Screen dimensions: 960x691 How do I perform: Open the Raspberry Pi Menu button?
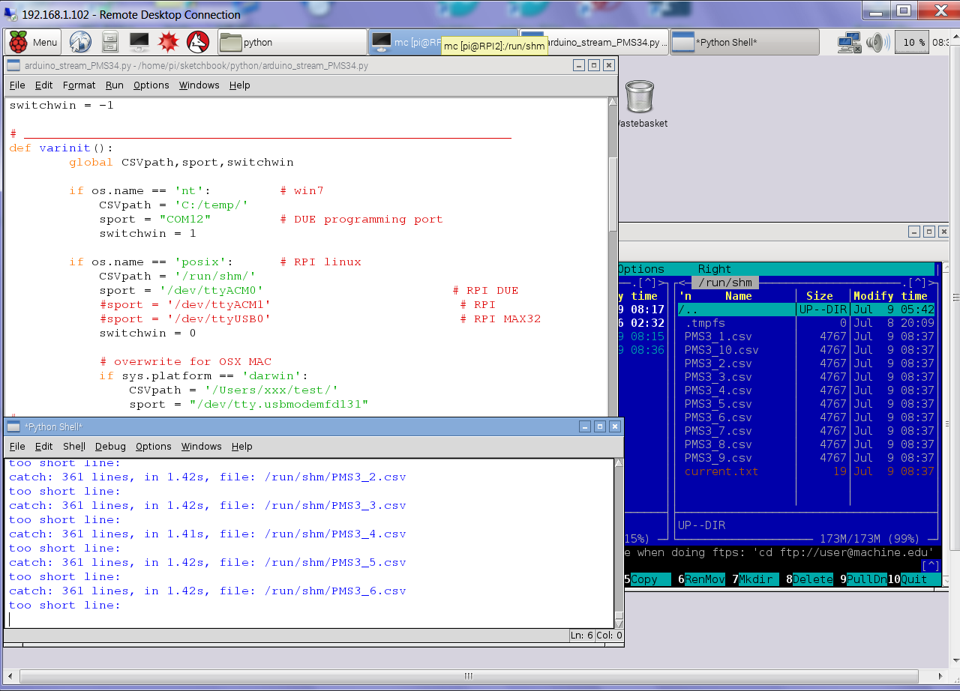tap(33, 43)
